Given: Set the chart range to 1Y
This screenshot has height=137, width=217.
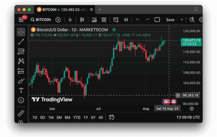Looking at the screenshot, I should pyautogui.click(x=86, y=117).
